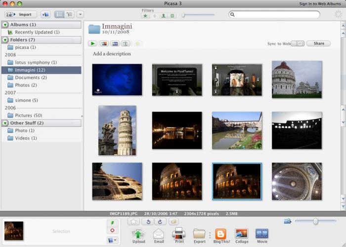
Task: Collapse the Folders section
Action: click(5, 40)
